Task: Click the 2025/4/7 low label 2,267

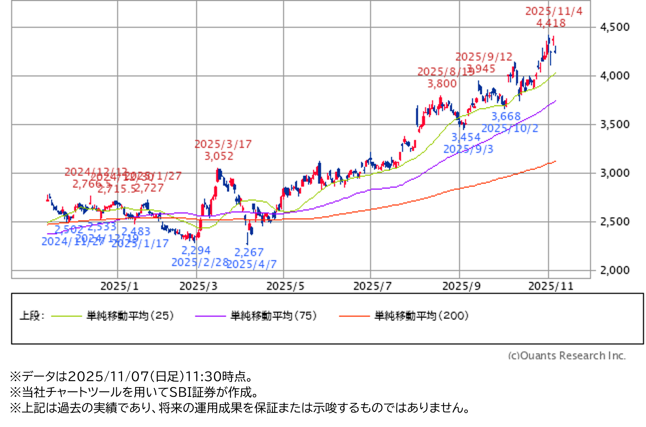Action: point(249,252)
